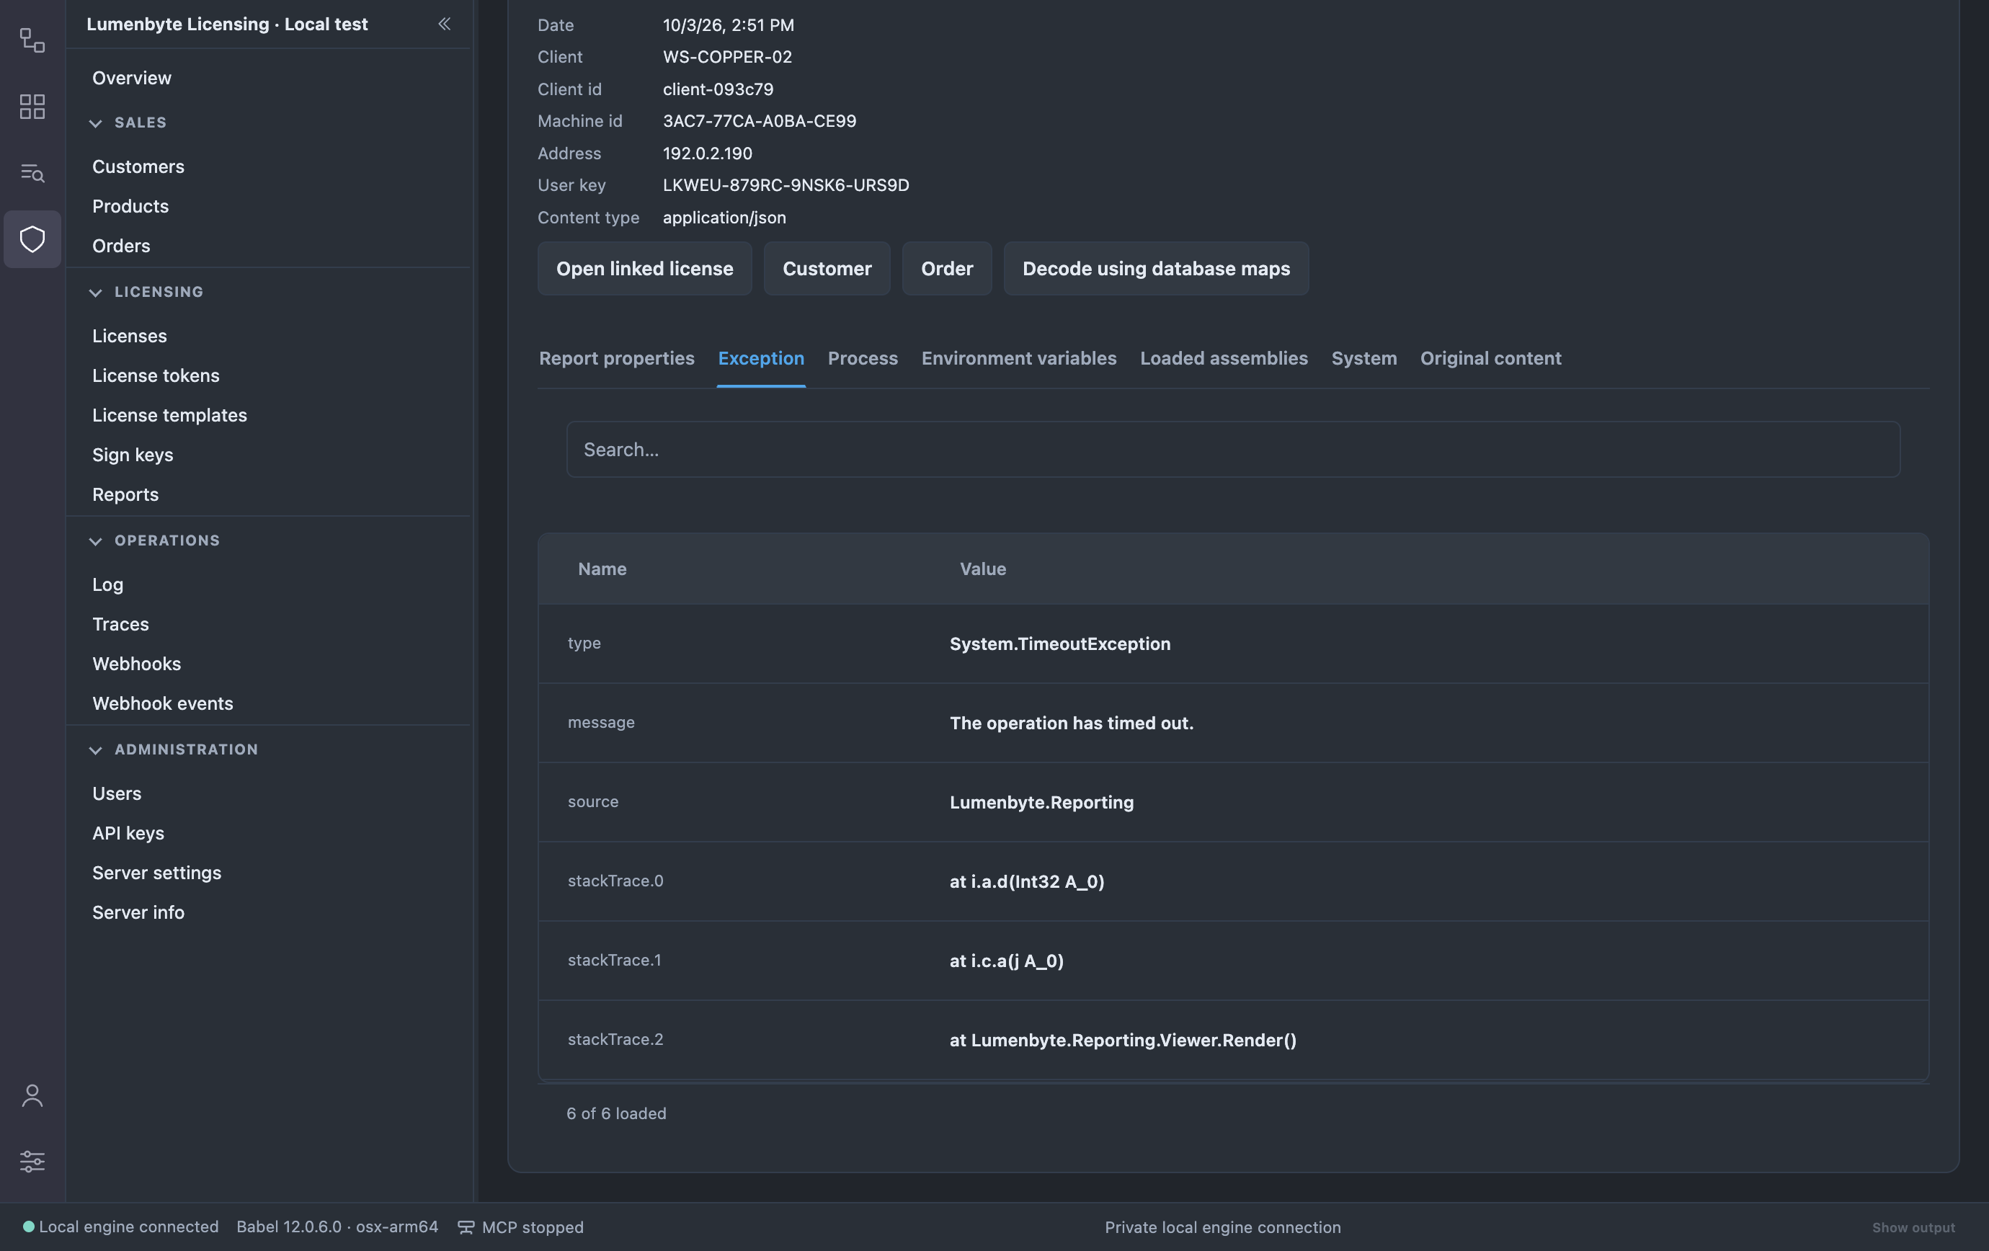Viewport: 1989px width, 1251px height.
Task: Click the Name column header
Action: click(x=602, y=569)
